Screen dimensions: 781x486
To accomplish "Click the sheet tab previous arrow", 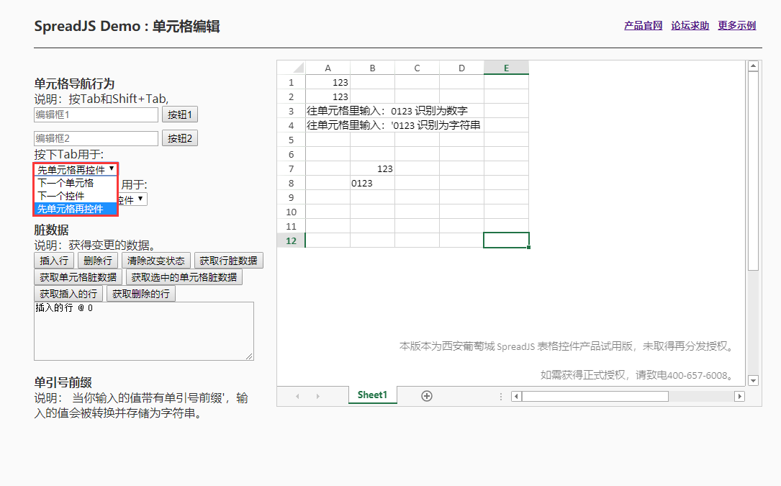I will point(297,396).
